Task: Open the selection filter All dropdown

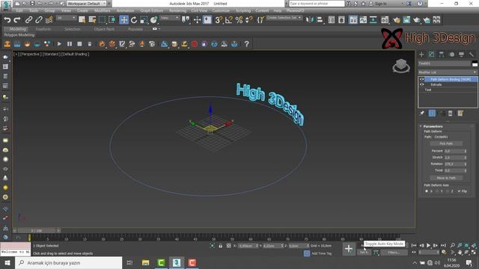Action: (66, 18)
